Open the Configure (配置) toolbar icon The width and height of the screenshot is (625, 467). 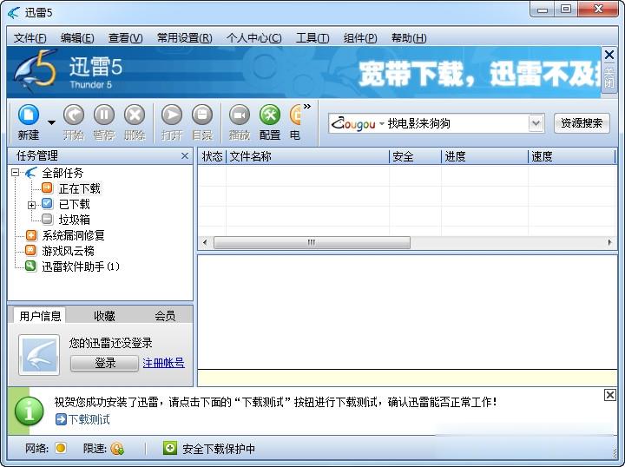270,122
